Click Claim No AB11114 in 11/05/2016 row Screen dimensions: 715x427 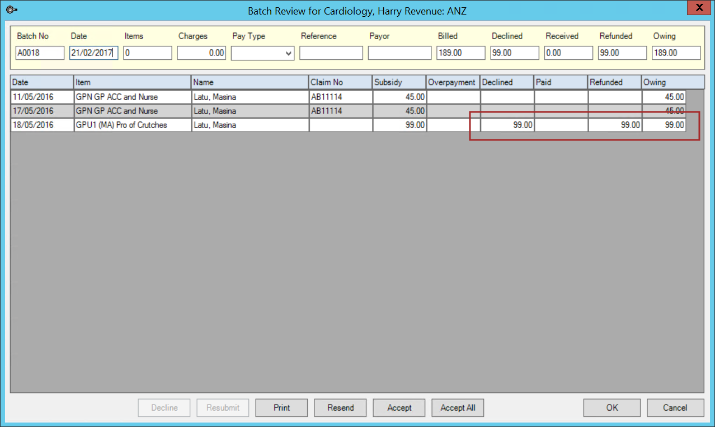tap(341, 97)
